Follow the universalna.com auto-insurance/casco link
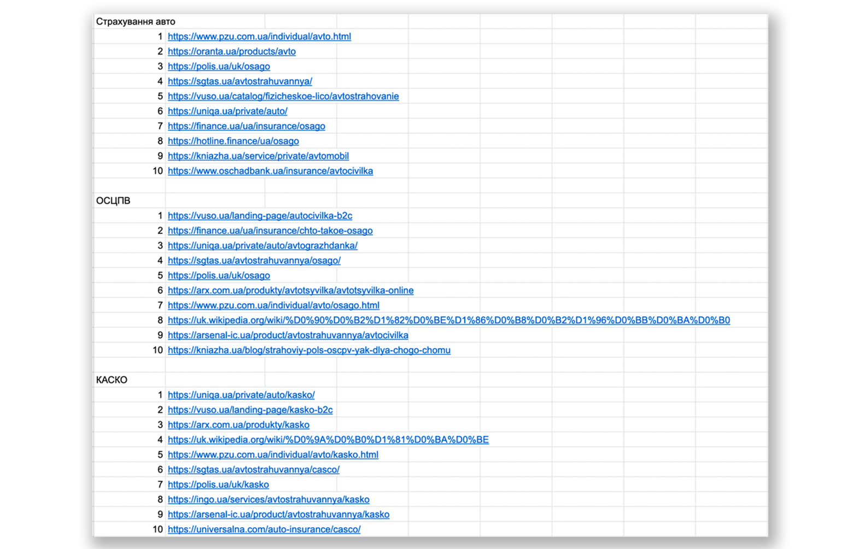Viewport: 859px width, 549px height. [x=264, y=529]
